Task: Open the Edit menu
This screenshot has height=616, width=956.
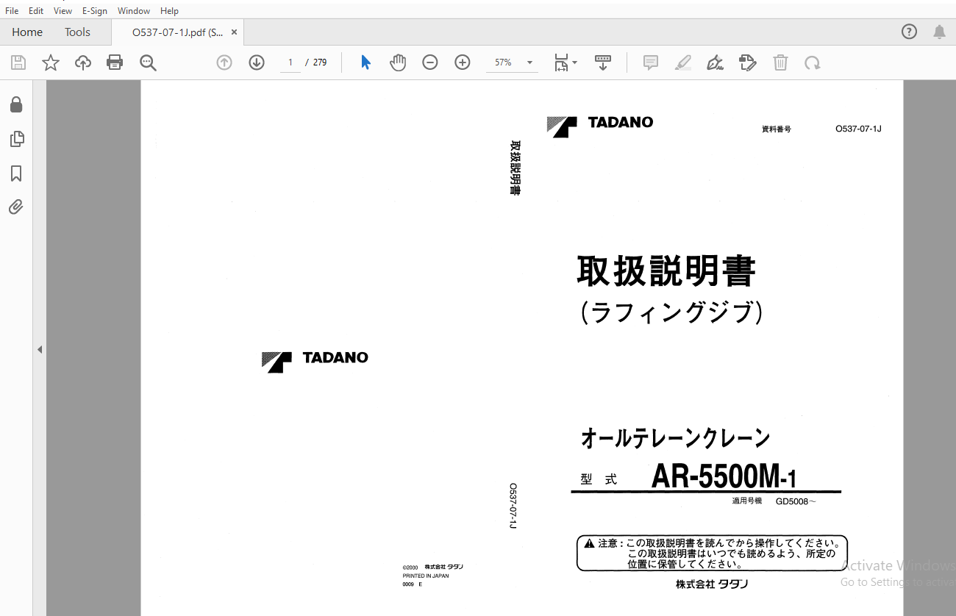Action: [36, 11]
